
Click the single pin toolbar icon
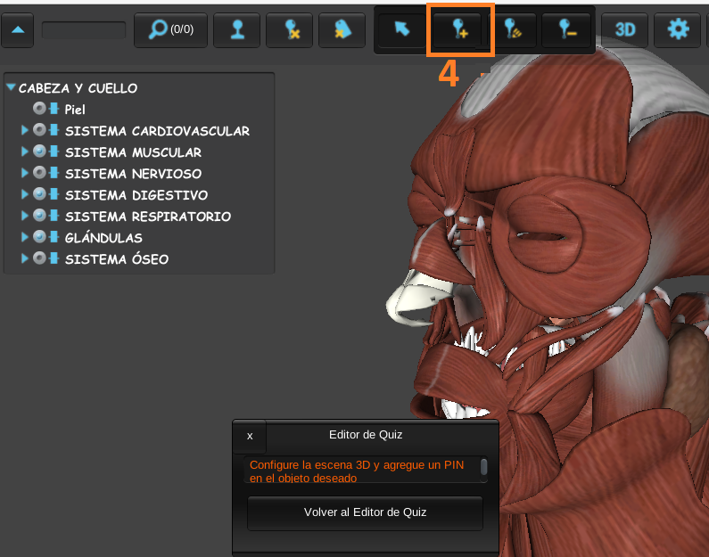(x=237, y=30)
